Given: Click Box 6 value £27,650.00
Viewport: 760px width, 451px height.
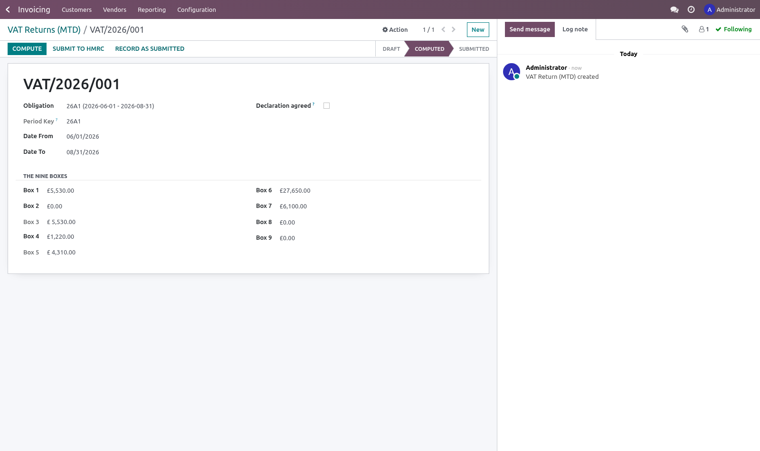Looking at the screenshot, I should (295, 191).
